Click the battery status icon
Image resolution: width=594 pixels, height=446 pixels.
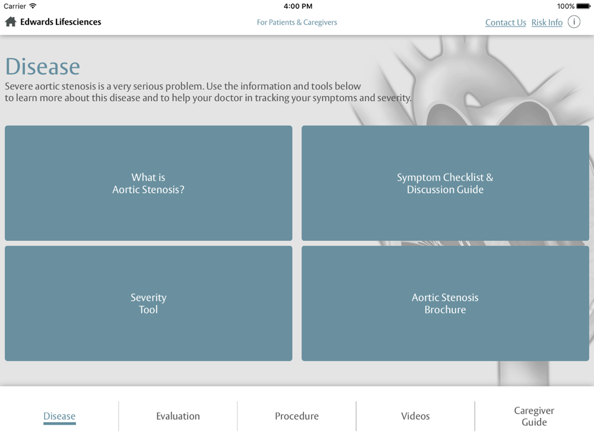pos(584,6)
